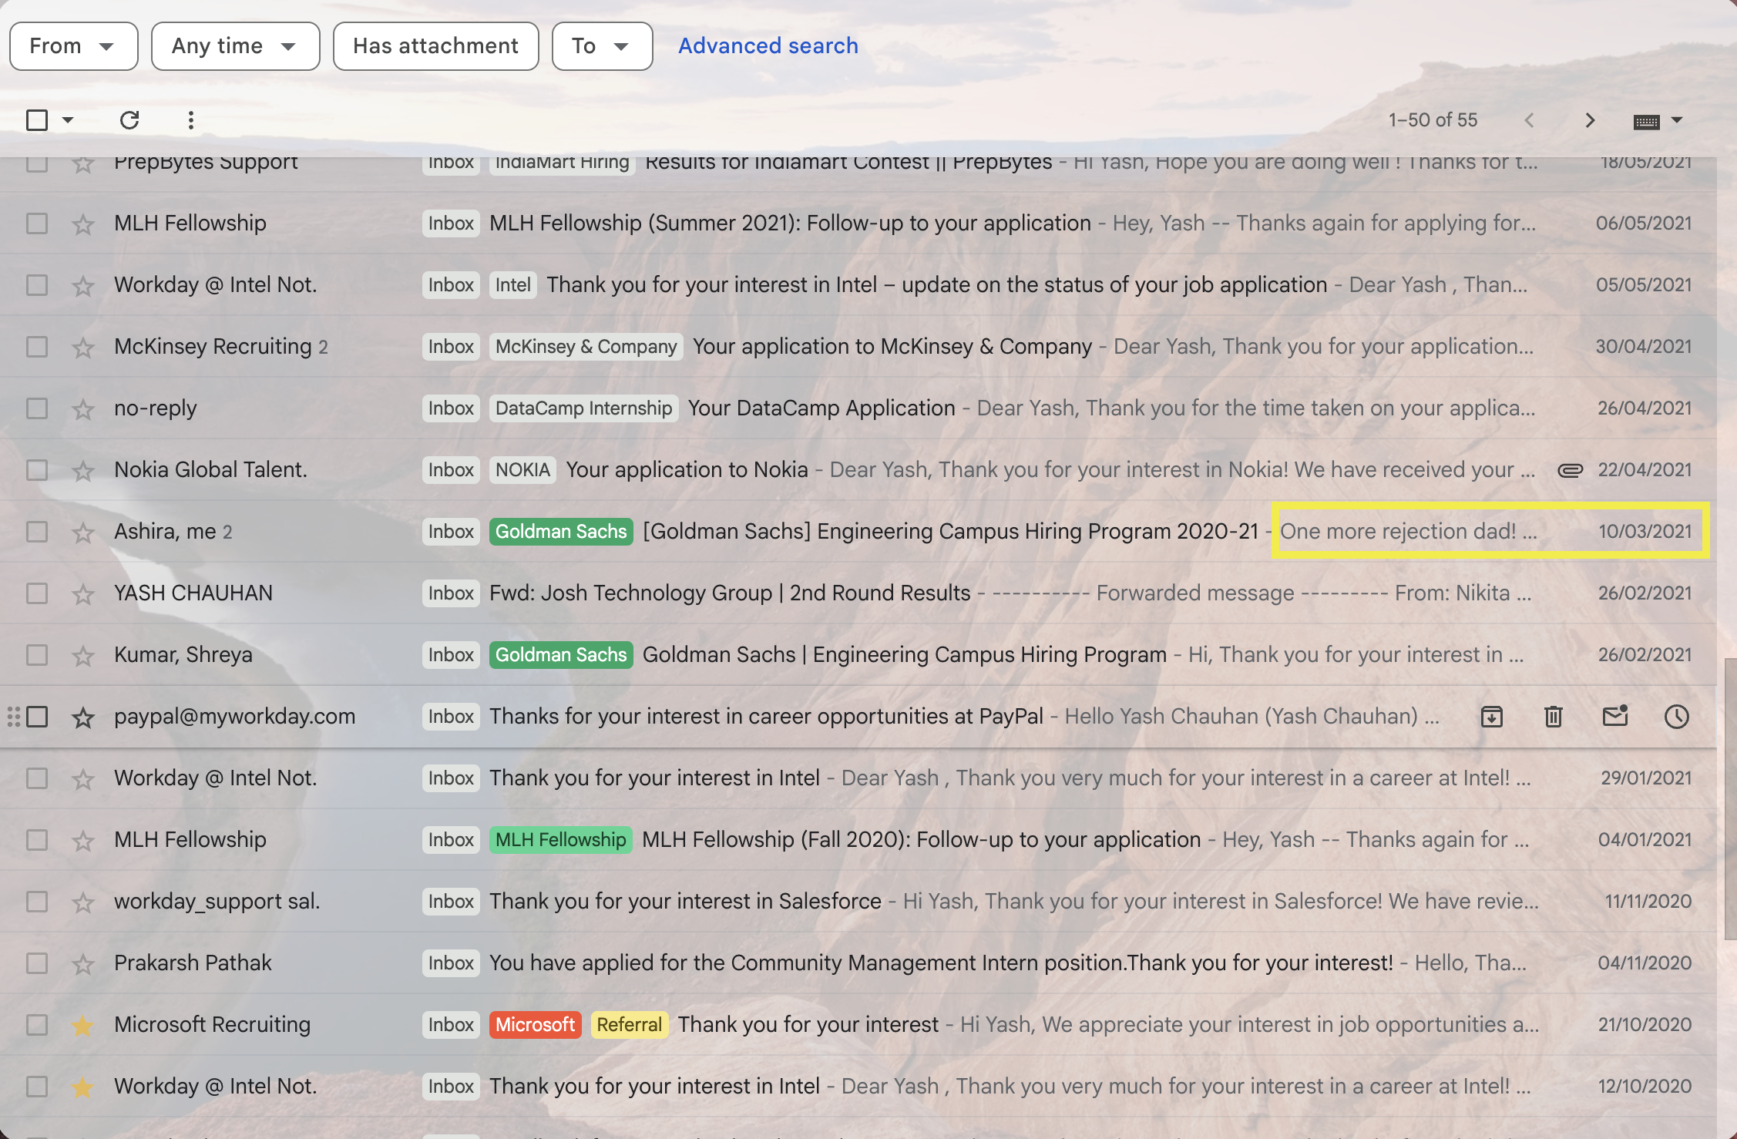Select the Prakarsh Pathak email checkbox
Image resolution: width=1737 pixels, height=1139 pixels.
tap(37, 963)
